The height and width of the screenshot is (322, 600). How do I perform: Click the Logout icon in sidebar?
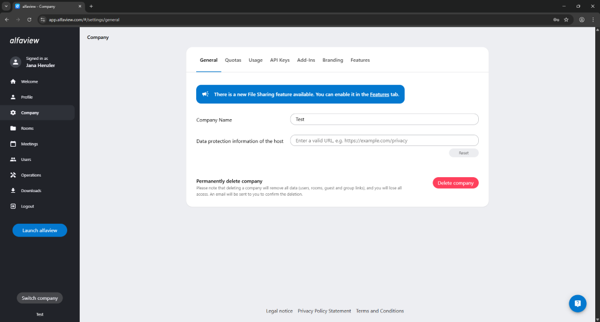[x=13, y=206]
